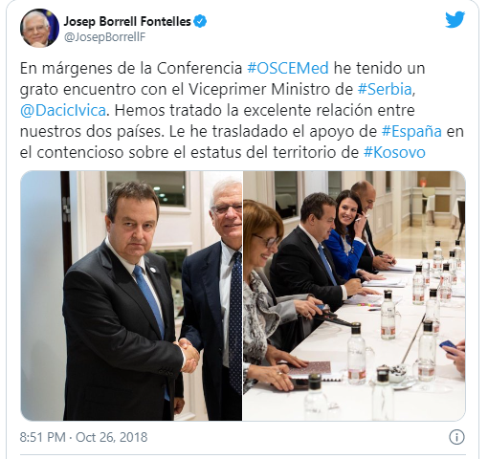Open the tweet info icon

pyautogui.click(x=456, y=437)
